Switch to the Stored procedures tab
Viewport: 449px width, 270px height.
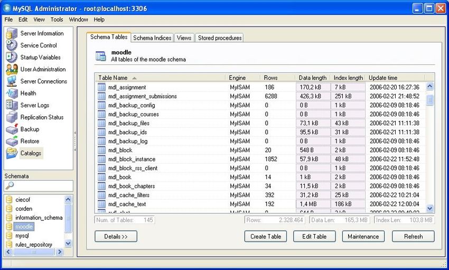click(220, 38)
